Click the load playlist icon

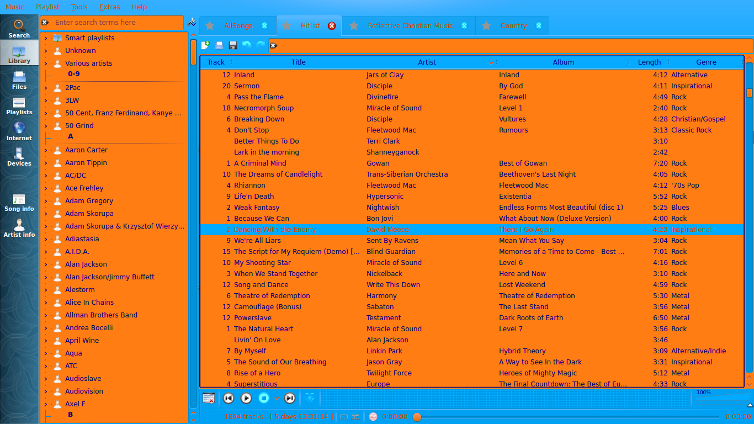pyautogui.click(x=219, y=45)
